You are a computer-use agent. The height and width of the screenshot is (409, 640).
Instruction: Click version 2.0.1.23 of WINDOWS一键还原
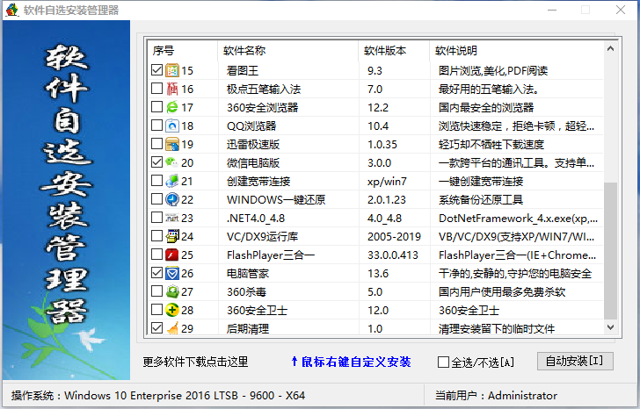coord(387,199)
